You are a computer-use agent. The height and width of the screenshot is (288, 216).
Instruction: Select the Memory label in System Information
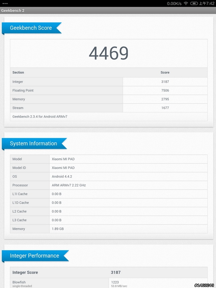pyautogui.click(x=19, y=229)
